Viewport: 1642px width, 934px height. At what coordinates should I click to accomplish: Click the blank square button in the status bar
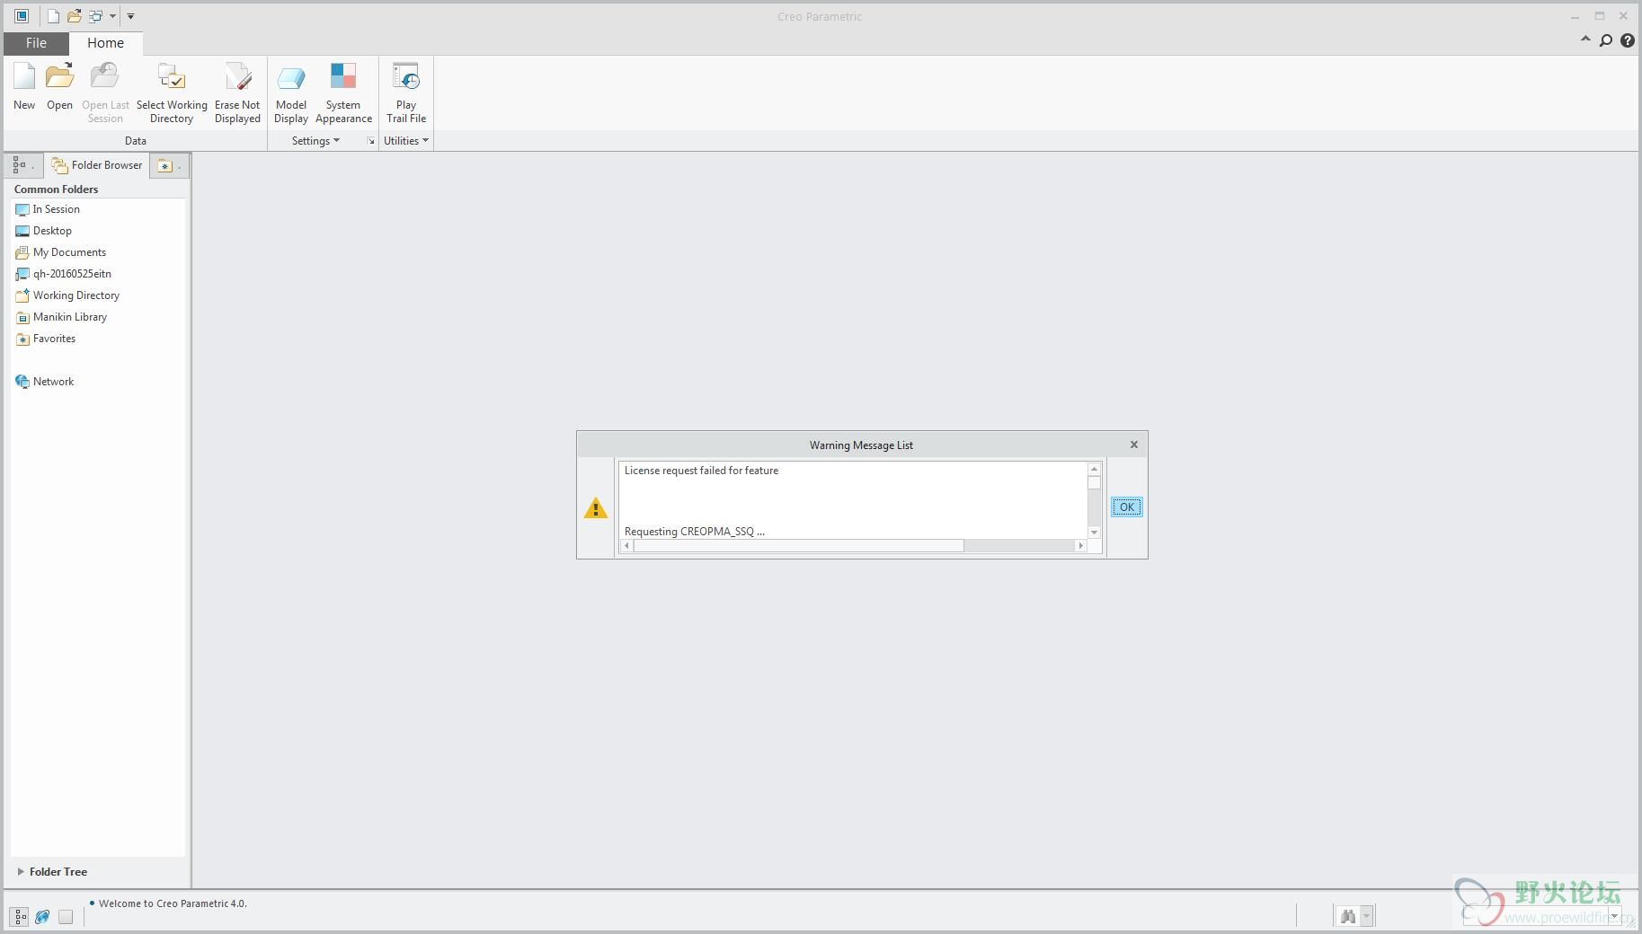point(66,917)
